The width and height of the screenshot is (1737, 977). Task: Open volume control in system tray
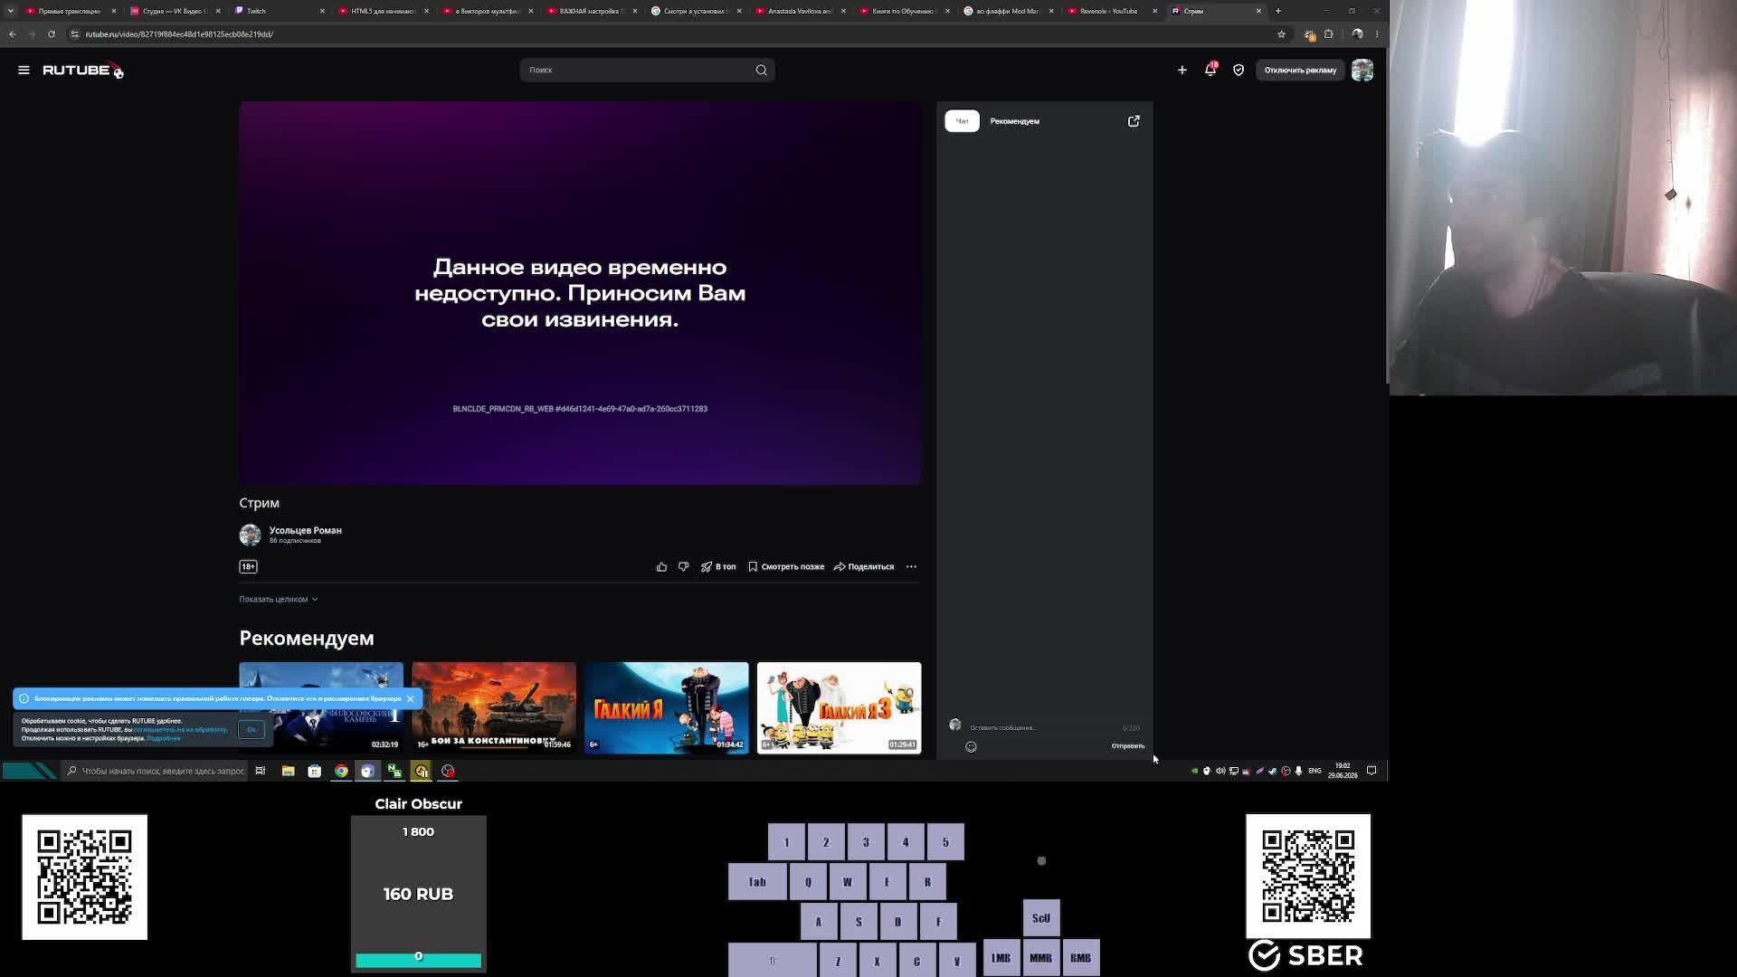pyautogui.click(x=1220, y=771)
